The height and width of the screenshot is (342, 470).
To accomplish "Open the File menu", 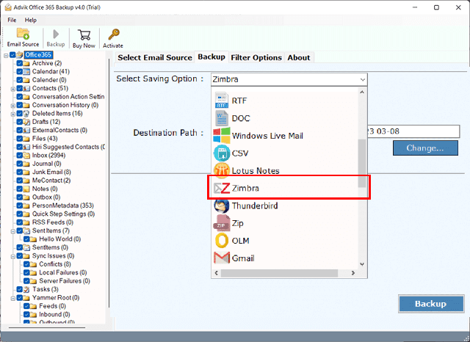I will 12,20.
